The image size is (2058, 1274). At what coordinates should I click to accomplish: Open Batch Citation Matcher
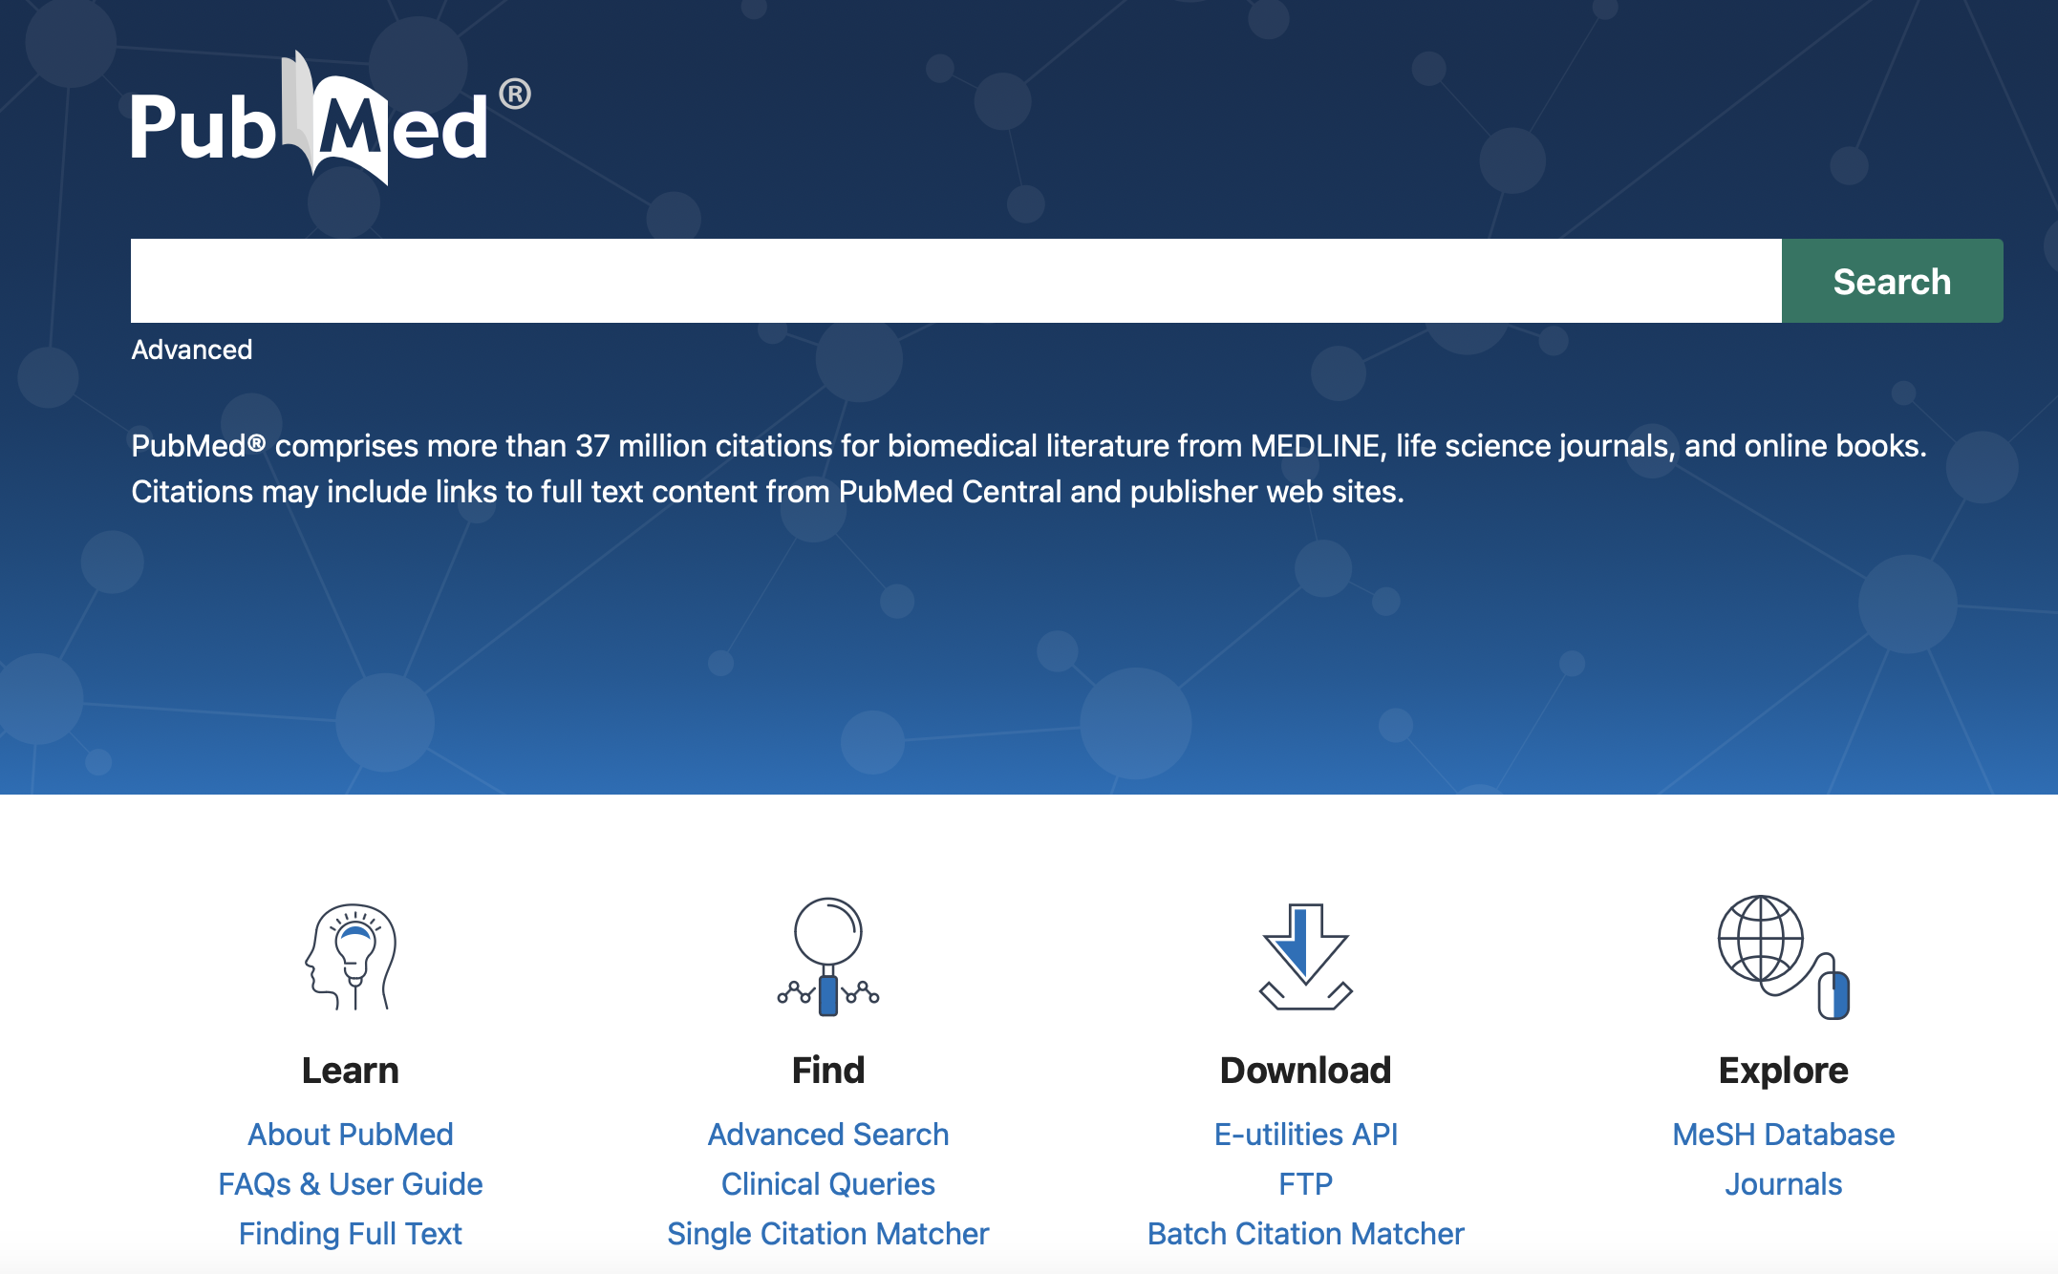pos(1305,1233)
